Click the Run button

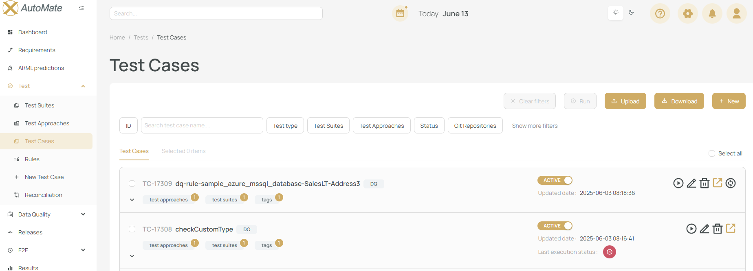pyautogui.click(x=580, y=101)
